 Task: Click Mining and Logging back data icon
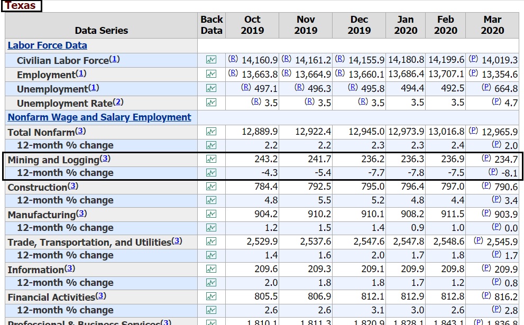click(x=212, y=159)
